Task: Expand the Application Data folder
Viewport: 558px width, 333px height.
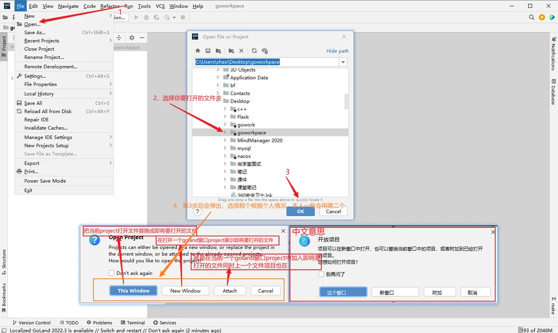Action: 218,78
